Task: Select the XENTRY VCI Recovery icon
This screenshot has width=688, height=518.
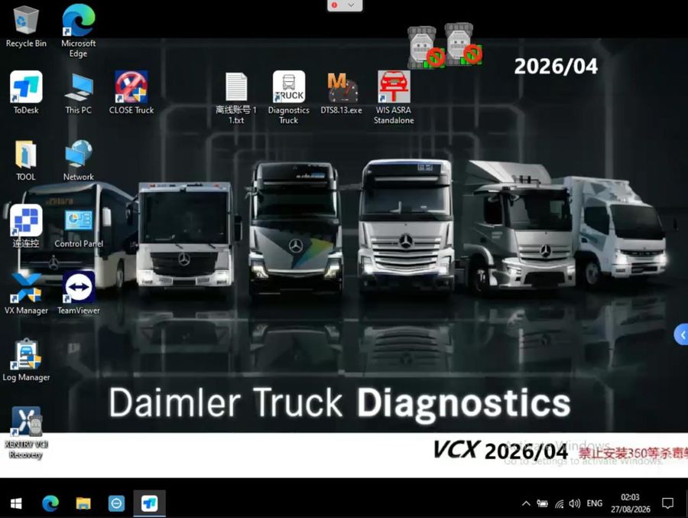Action: click(x=26, y=433)
